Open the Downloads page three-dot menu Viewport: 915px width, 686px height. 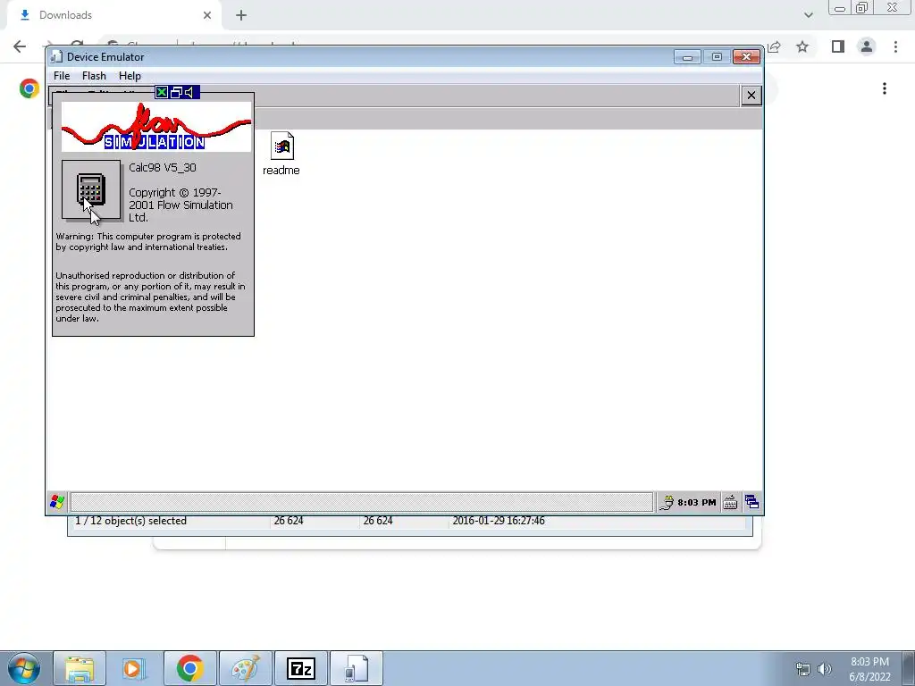point(885,88)
